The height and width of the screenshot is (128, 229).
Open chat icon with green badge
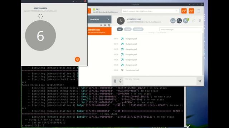point(186,21)
